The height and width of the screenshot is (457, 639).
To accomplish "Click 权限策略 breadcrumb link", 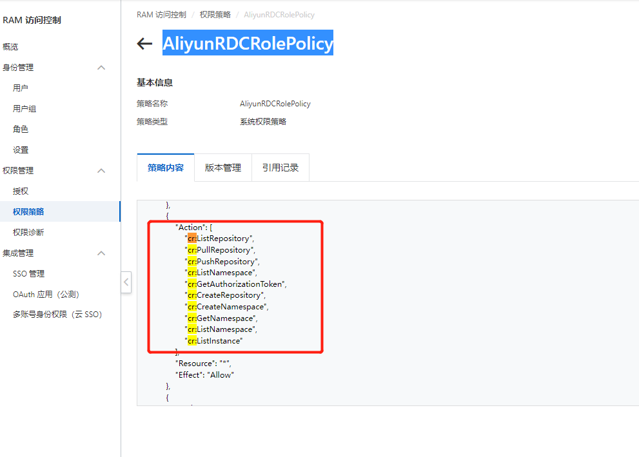I will 215,15.
